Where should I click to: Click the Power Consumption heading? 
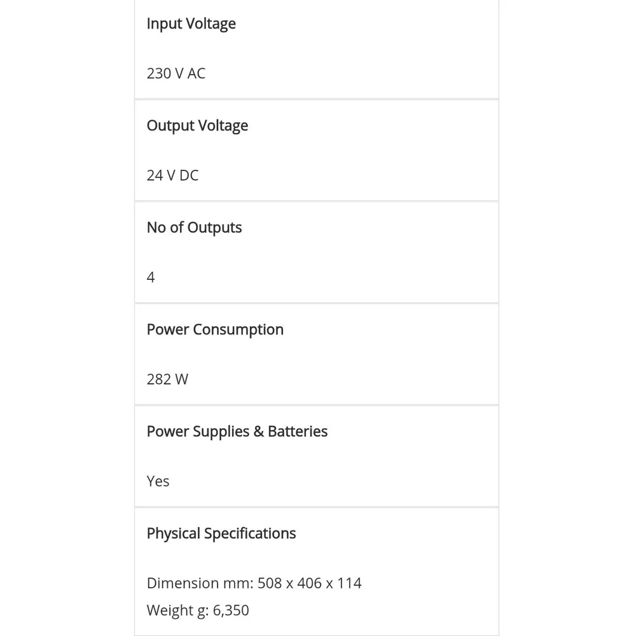[215, 329]
